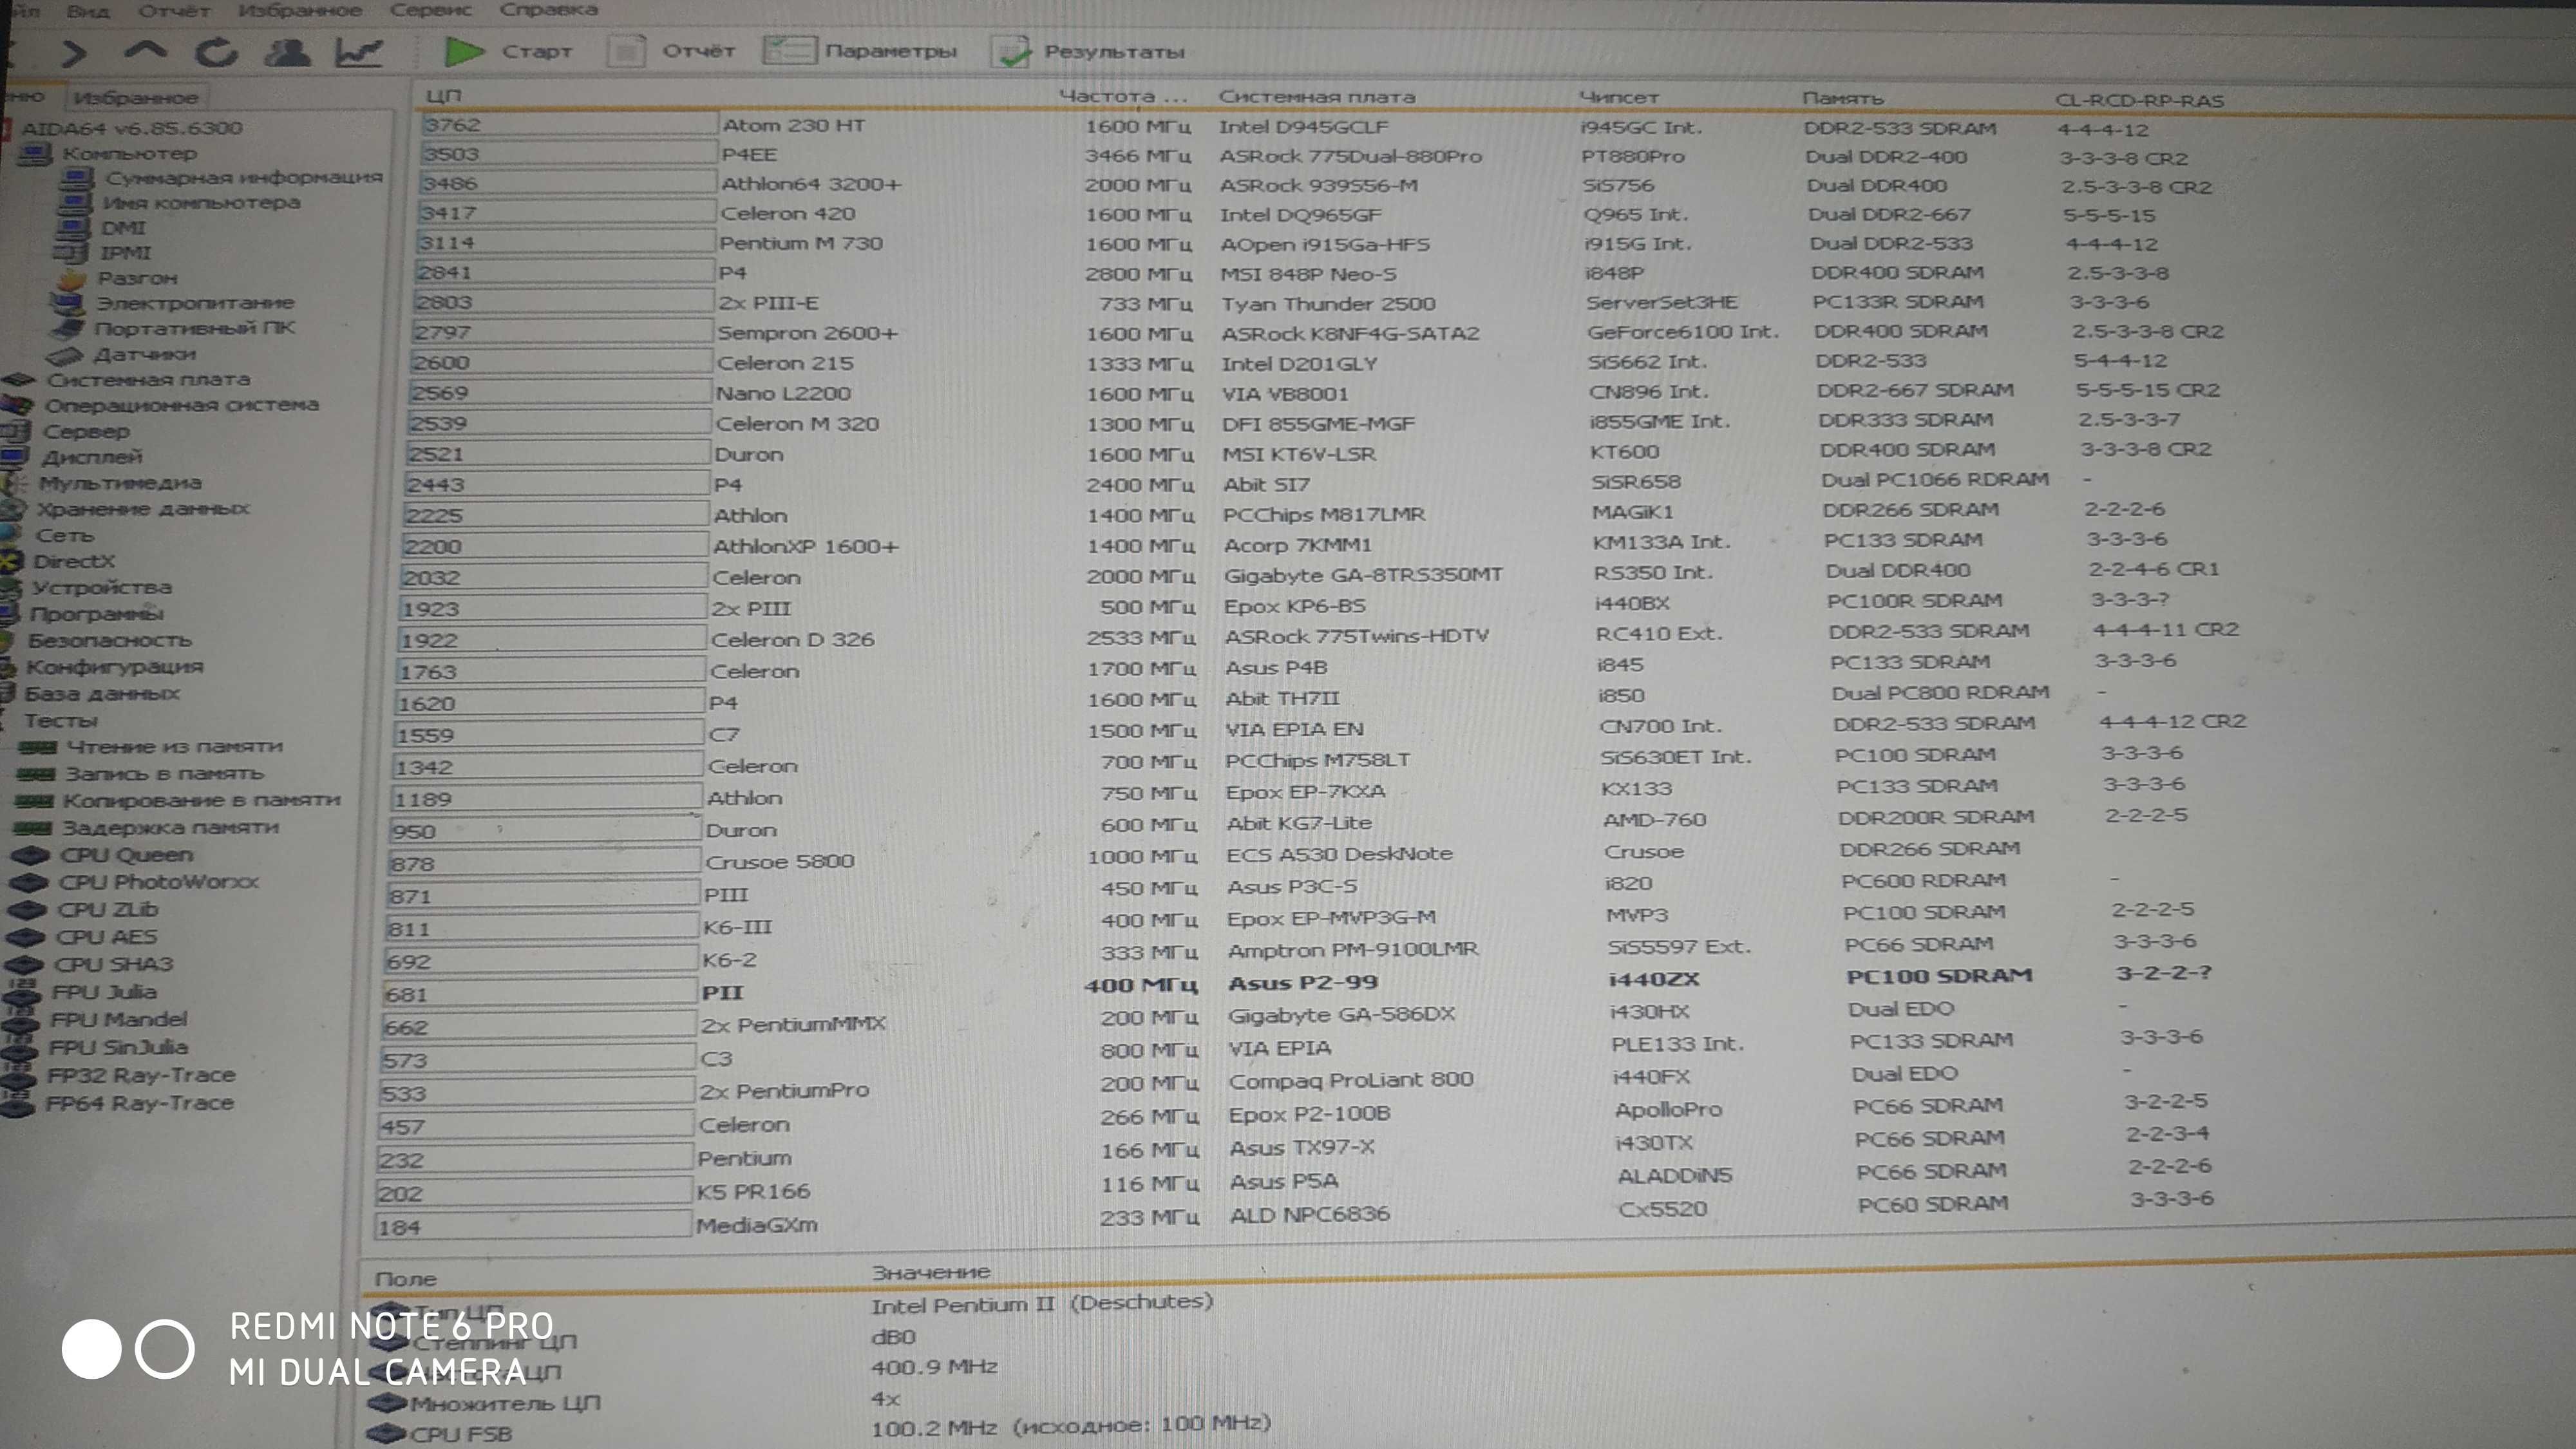Select DirectX in the tree
Image resolution: width=2576 pixels, height=1449 pixels.
point(74,561)
